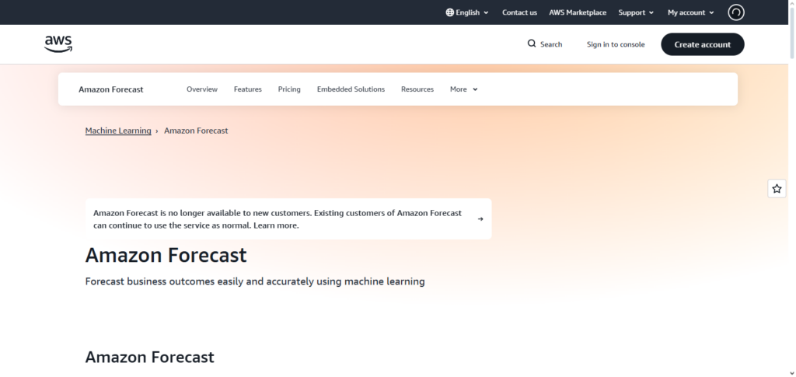Open the Overview tab
796x377 pixels.
(202, 89)
